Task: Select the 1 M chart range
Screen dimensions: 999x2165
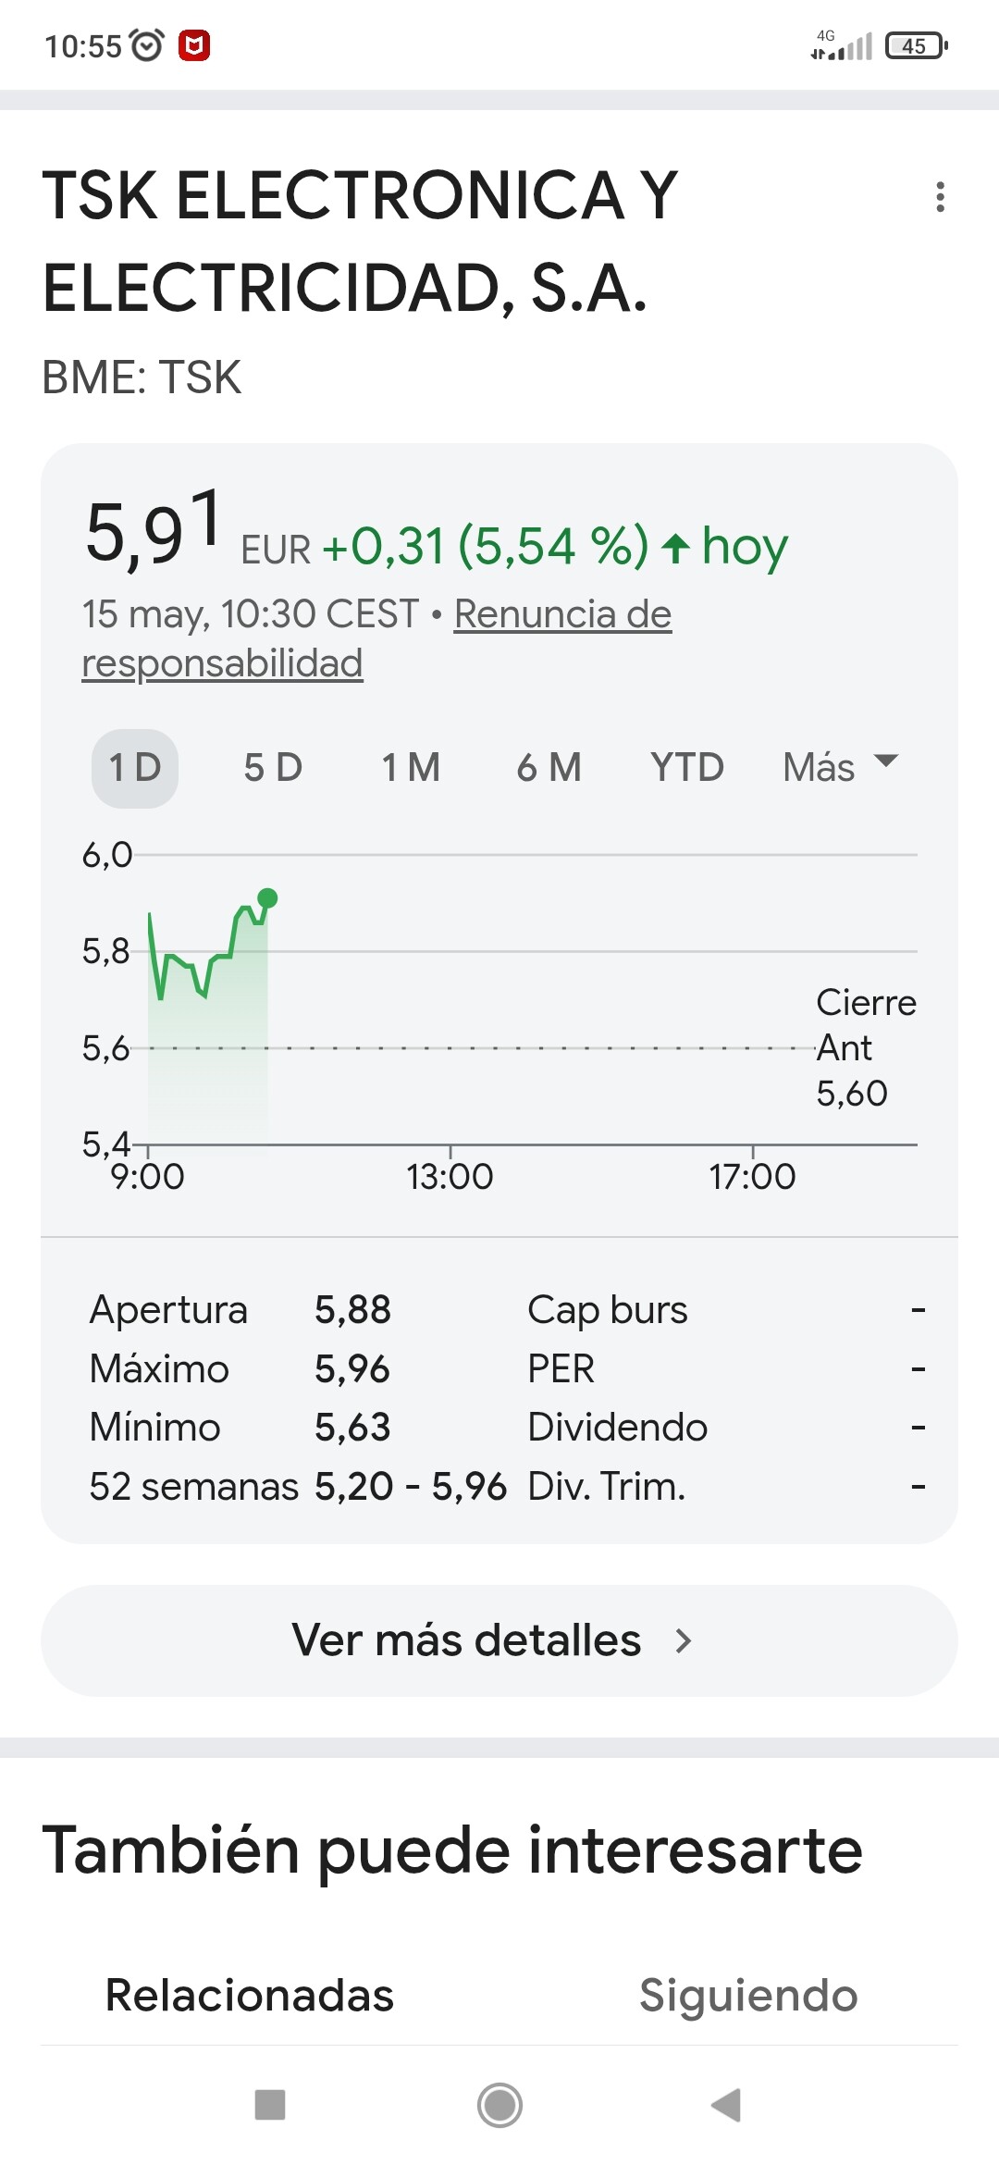Action: (411, 768)
